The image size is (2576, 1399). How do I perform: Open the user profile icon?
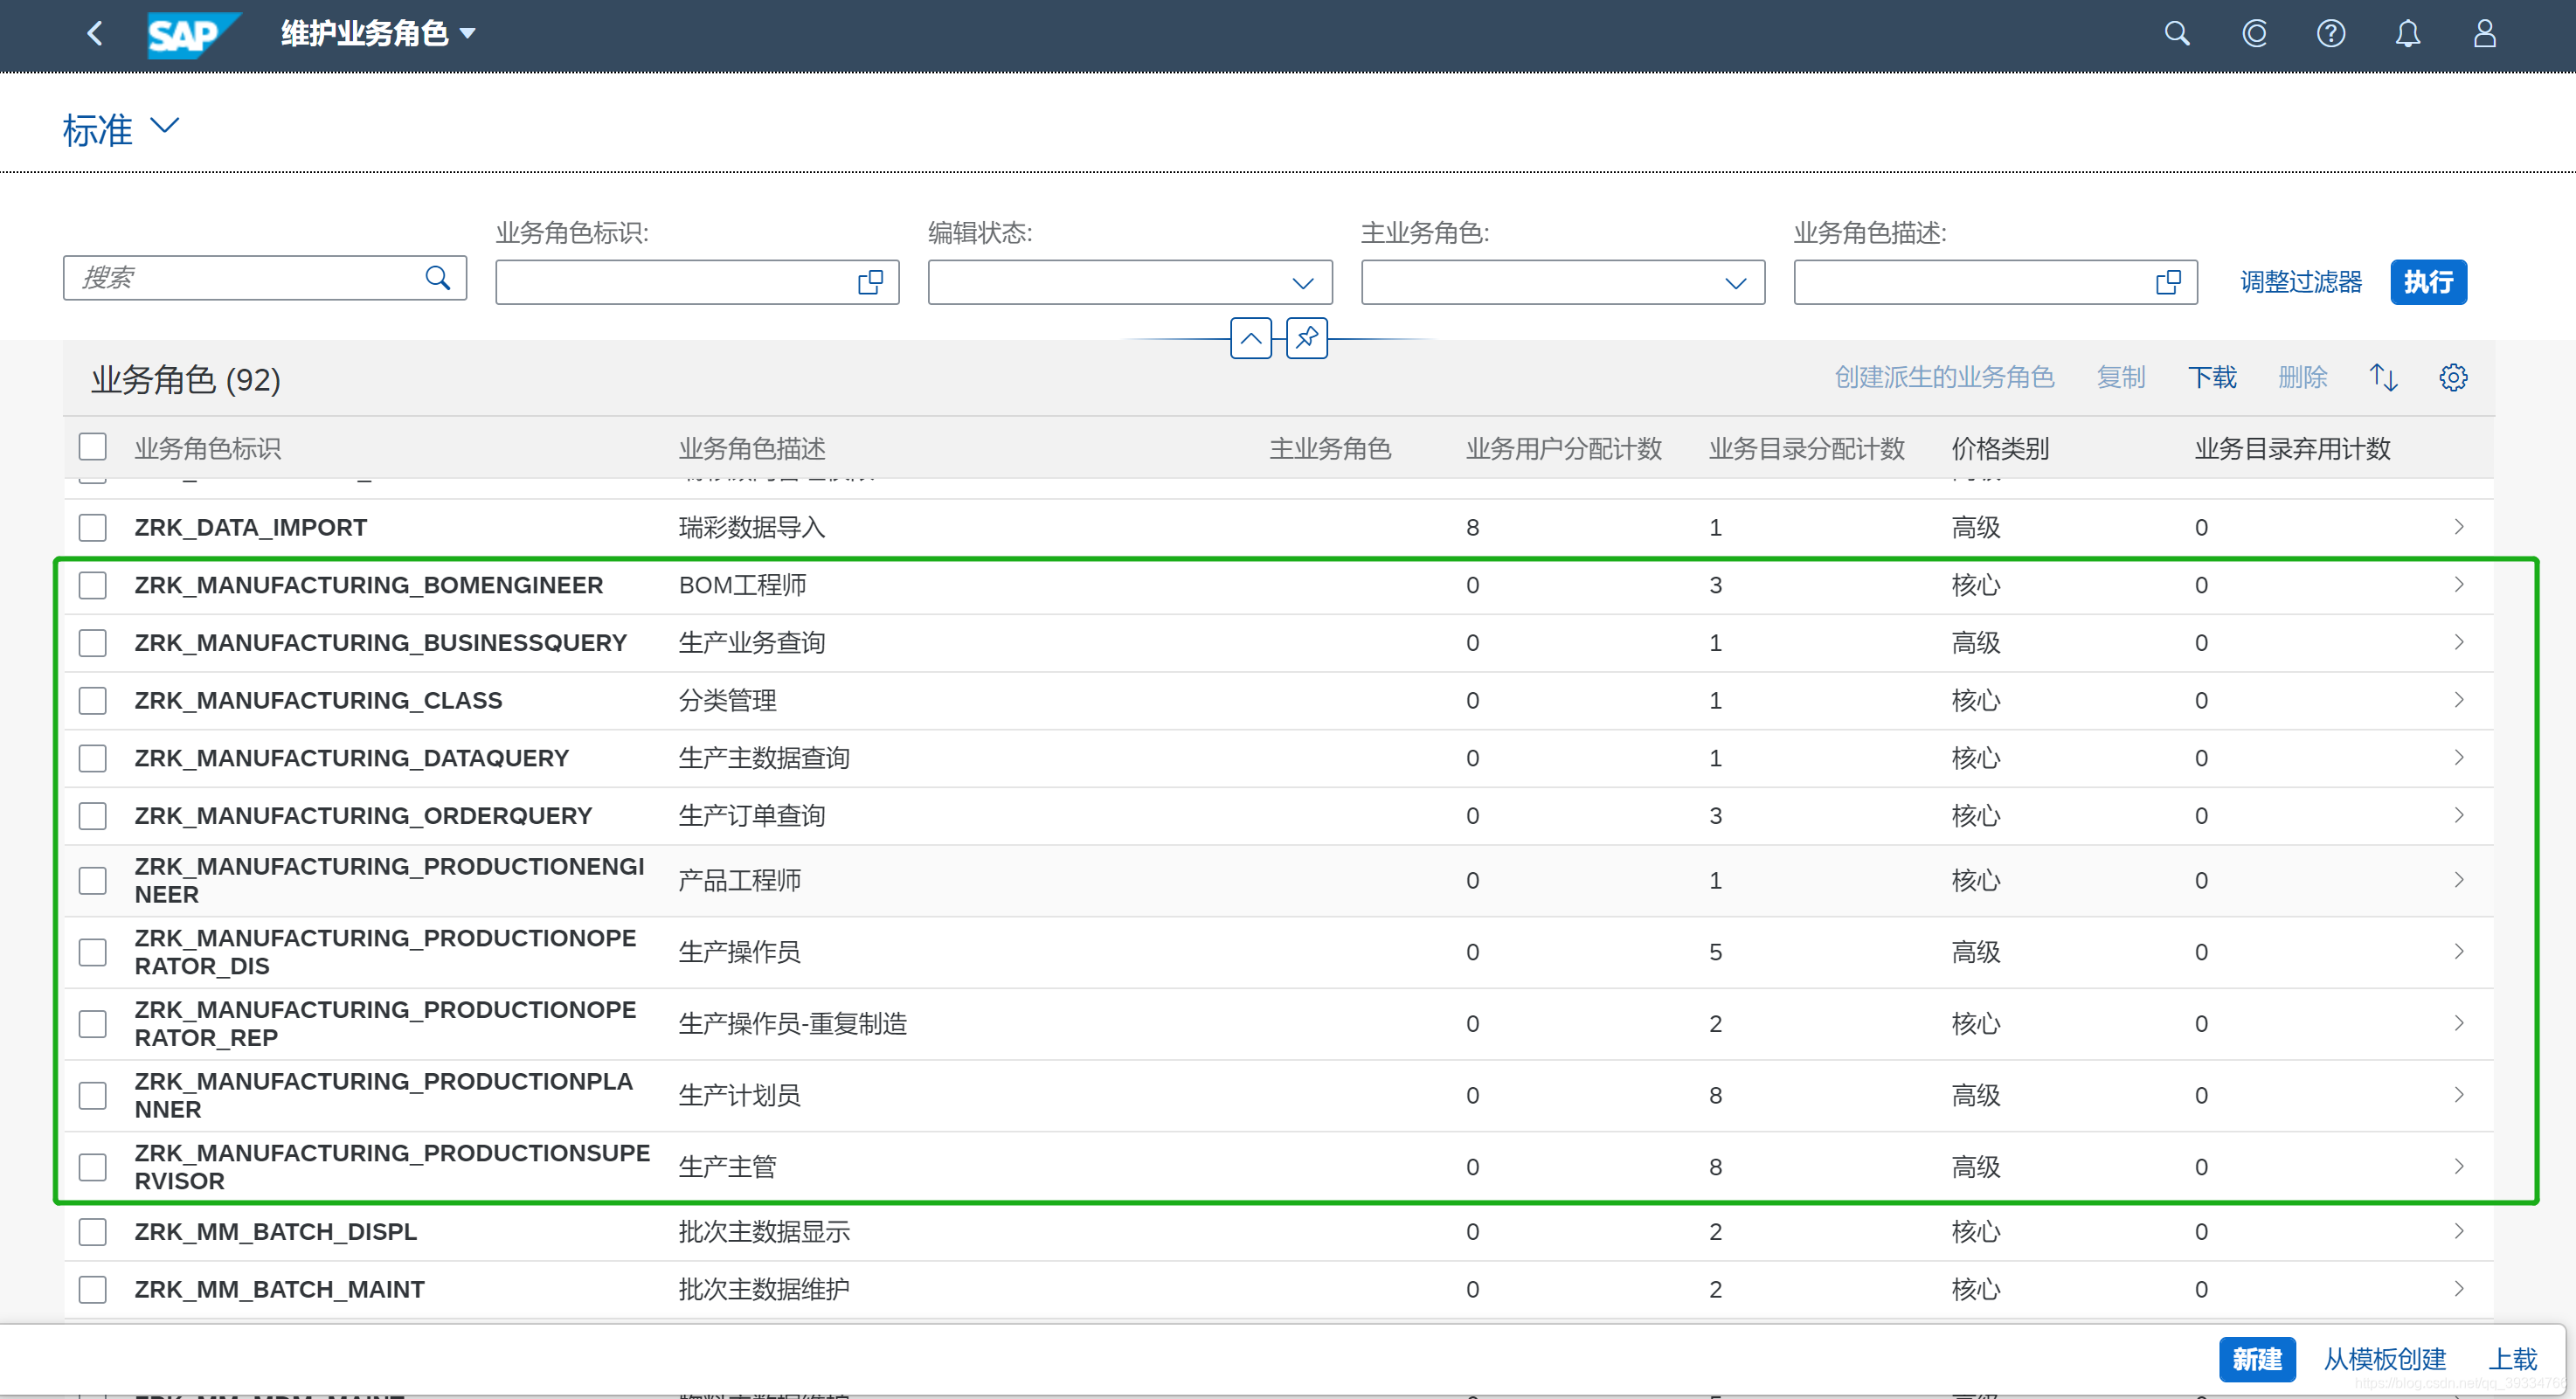(2484, 34)
